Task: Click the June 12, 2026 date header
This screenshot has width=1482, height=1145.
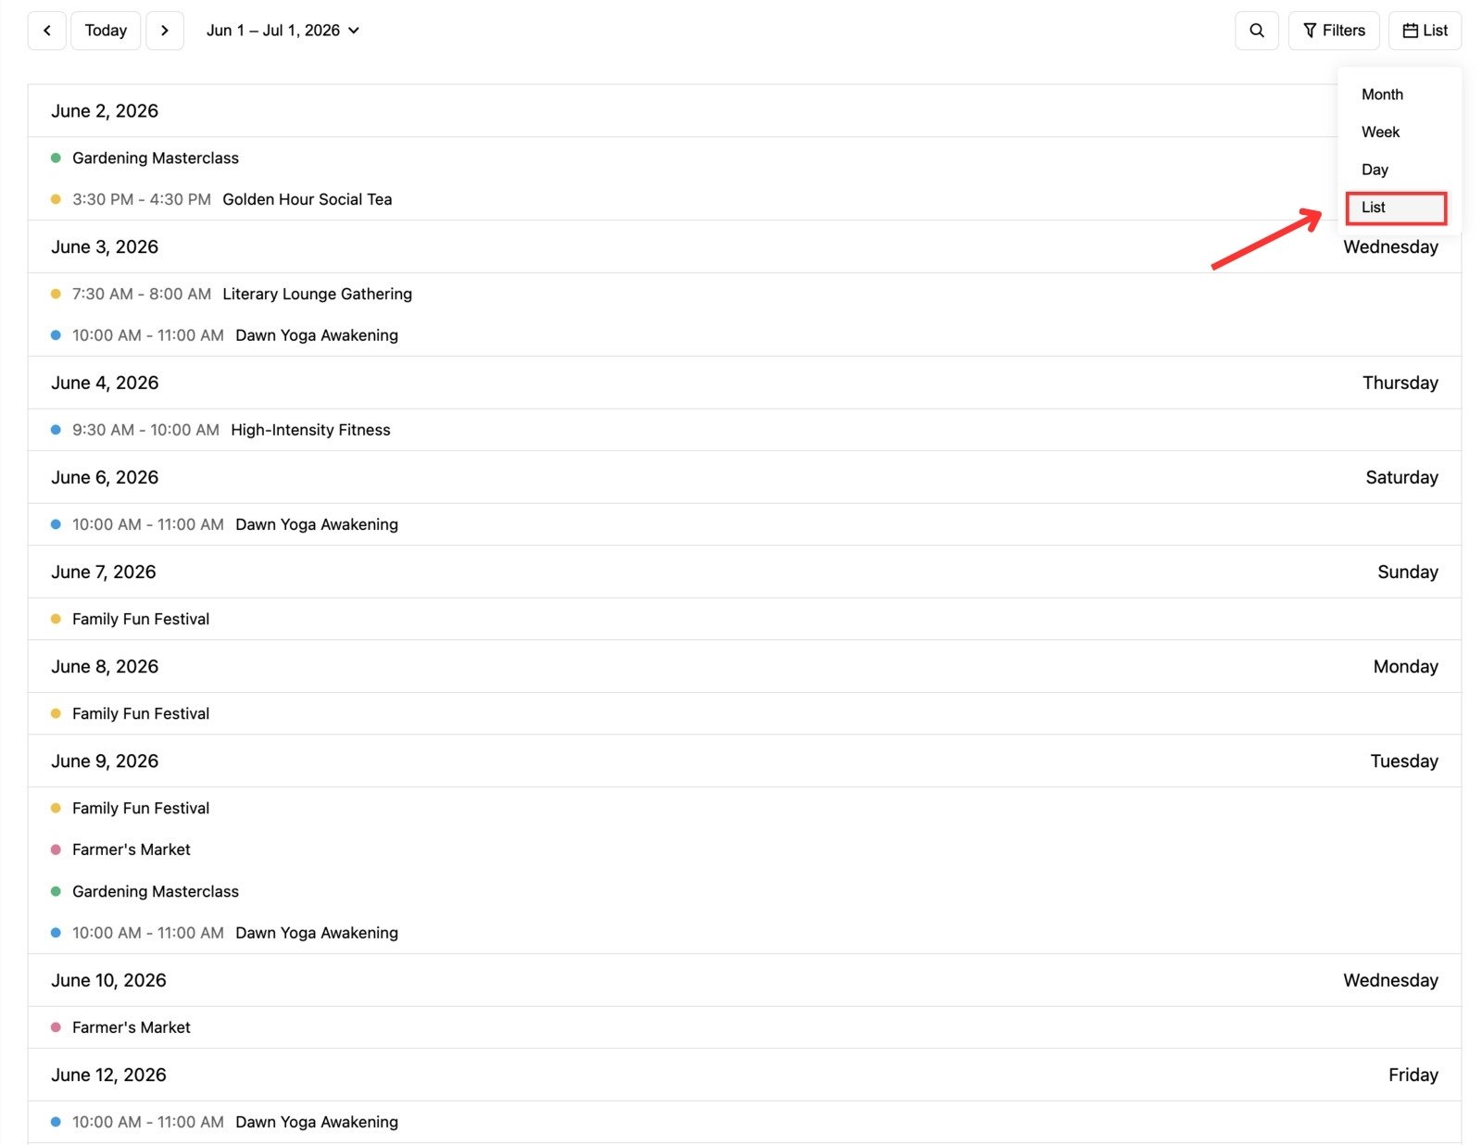Action: (x=108, y=1076)
